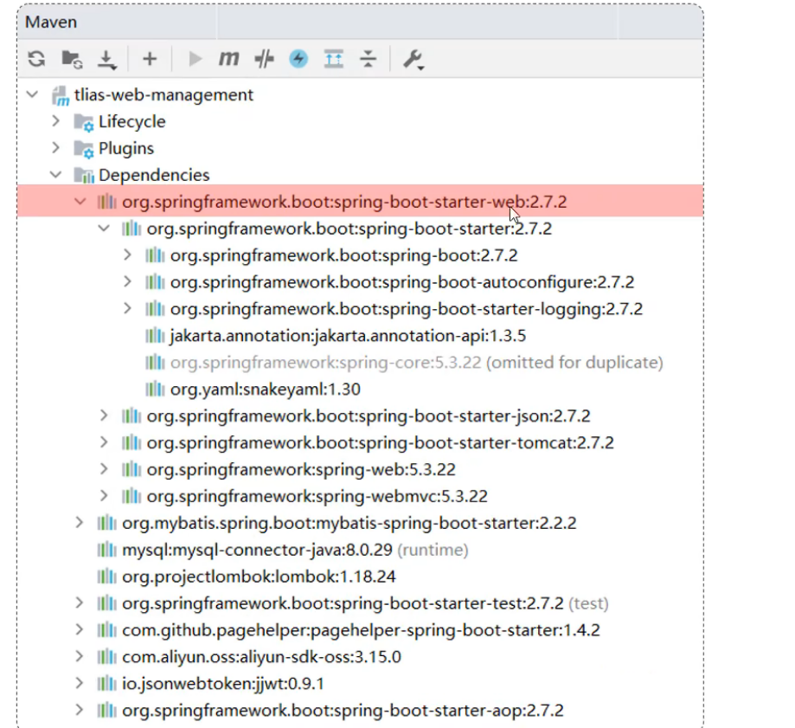Select the Plugins label
The width and height of the screenshot is (795, 728).
[x=126, y=149]
